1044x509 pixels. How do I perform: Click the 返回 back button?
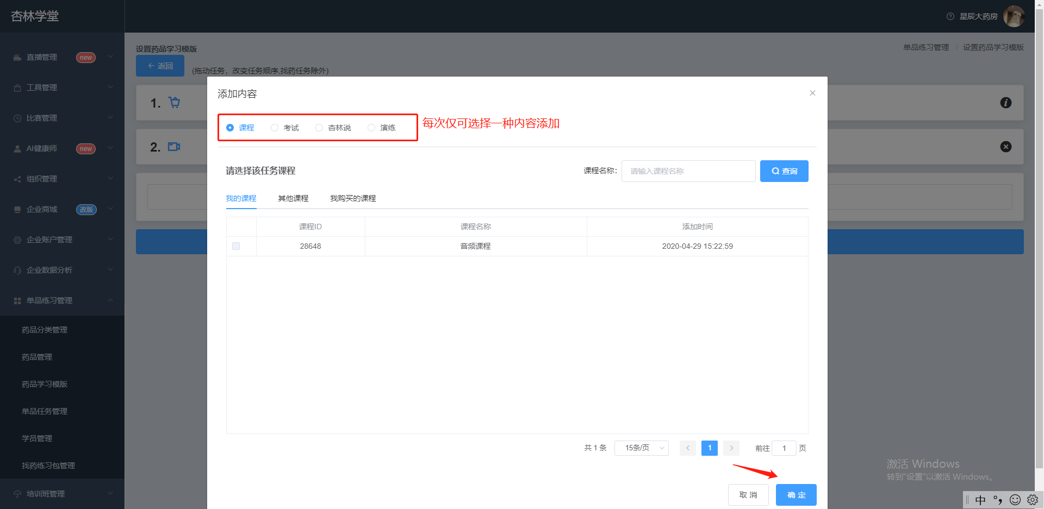(160, 66)
